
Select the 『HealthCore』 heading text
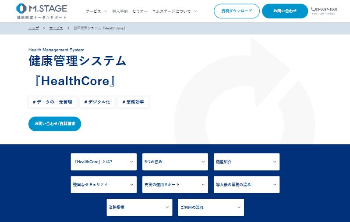click(x=75, y=81)
